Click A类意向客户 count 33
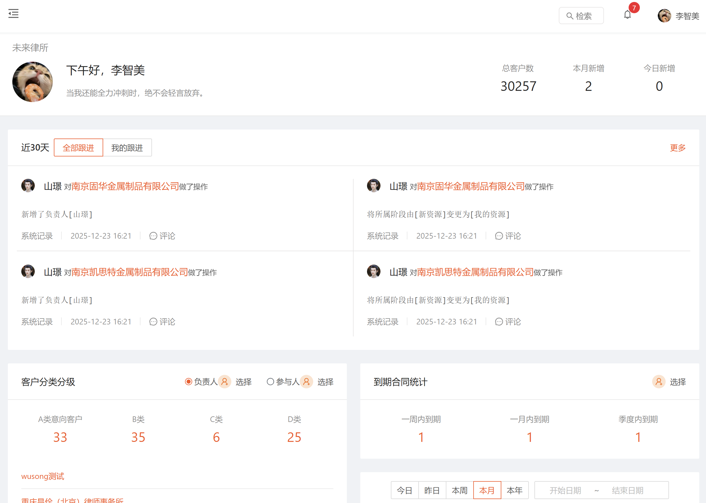Viewport: 706px width, 503px height. pyautogui.click(x=60, y=437)
